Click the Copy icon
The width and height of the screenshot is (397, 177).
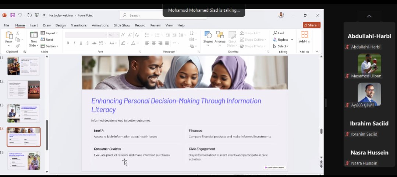tap(17, 39)
